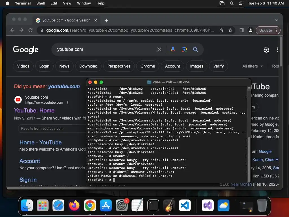Open Firefox from the Dock
The image size is (289, 217).
[x=74, y=205]
